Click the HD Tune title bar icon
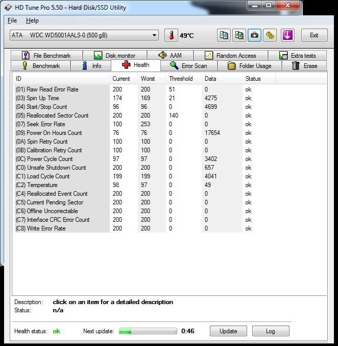This screenshot has width=338, height=346. click(8, 8)
